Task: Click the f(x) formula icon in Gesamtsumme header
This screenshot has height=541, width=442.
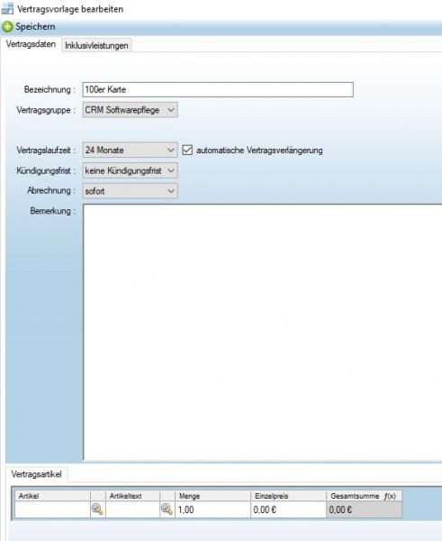Action: pos(390,496)
